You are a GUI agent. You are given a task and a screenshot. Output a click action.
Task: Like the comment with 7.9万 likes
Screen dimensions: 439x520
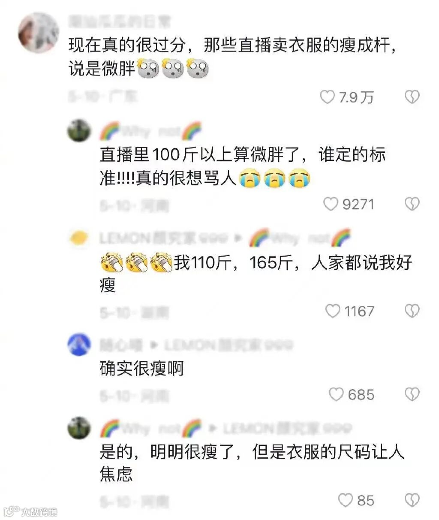pyautogui.click(x=327, y=97)
